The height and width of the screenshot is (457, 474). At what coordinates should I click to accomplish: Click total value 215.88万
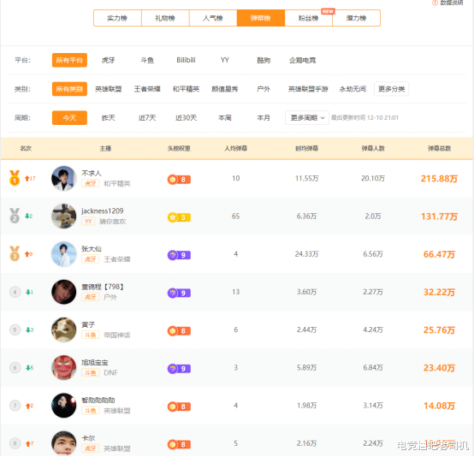(439, 179)
